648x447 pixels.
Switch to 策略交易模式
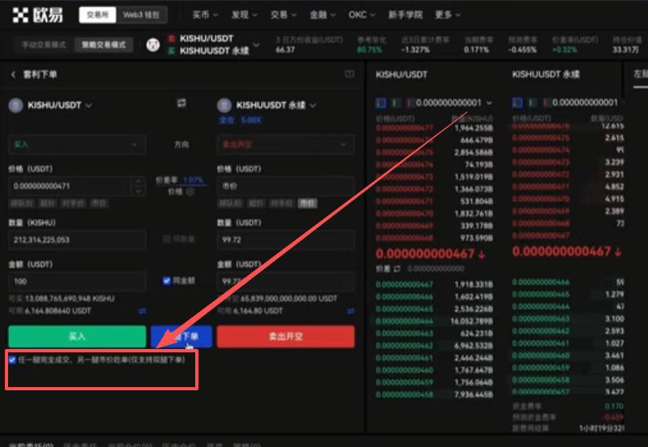coord(104,45)
